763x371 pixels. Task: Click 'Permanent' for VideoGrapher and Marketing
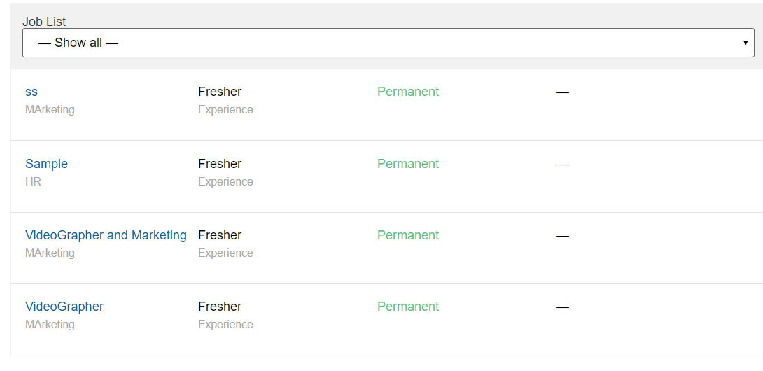[408, 235]
